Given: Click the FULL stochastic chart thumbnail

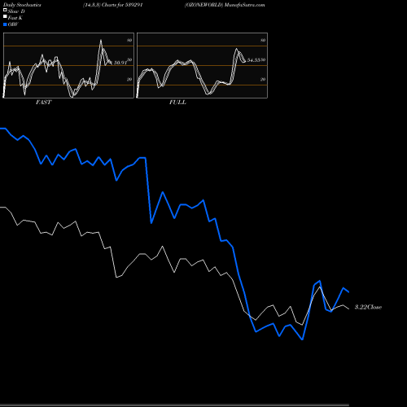Looking at the screenshot, I should point(202,65).
